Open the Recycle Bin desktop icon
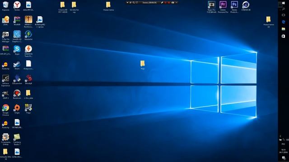The image size is (289, 162). click(5, 6)
